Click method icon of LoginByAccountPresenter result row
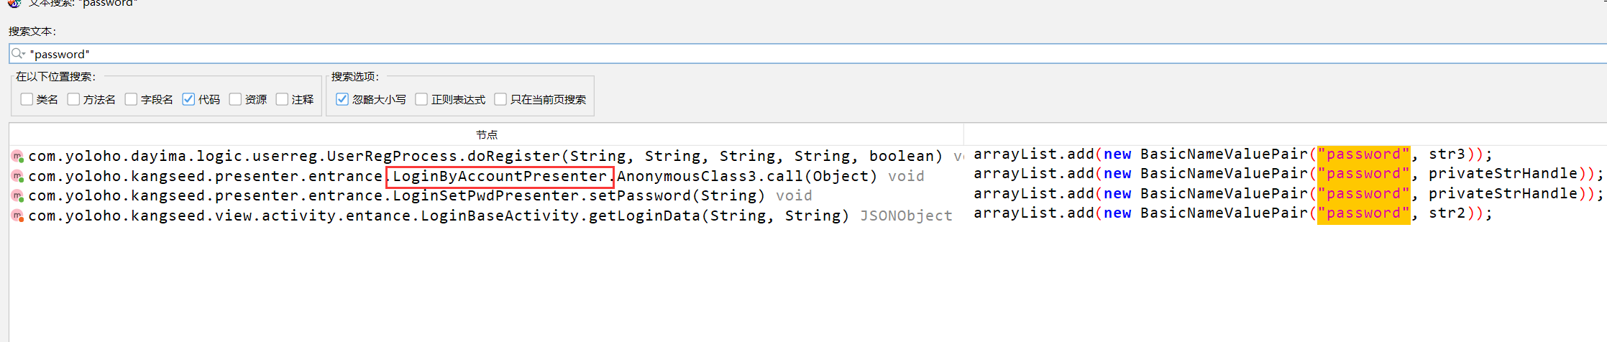 click(x=17, y=176)
